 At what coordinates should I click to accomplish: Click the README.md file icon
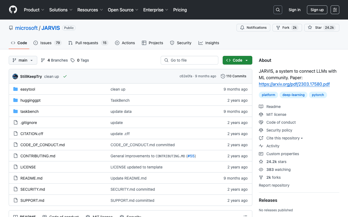[15, 178]
